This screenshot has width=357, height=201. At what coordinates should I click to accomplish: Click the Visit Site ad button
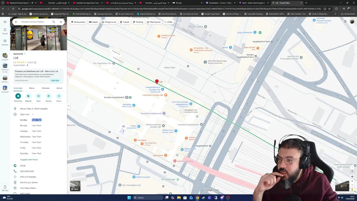(55, 80)
